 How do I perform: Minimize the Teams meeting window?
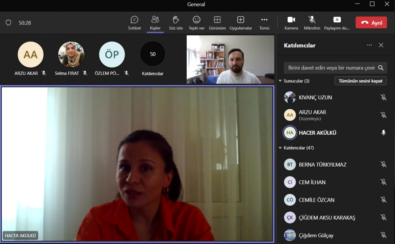[357, 4]
